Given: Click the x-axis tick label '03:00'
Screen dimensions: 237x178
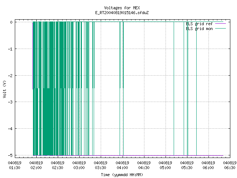Looking at the screenshot, I should point(79,168).
